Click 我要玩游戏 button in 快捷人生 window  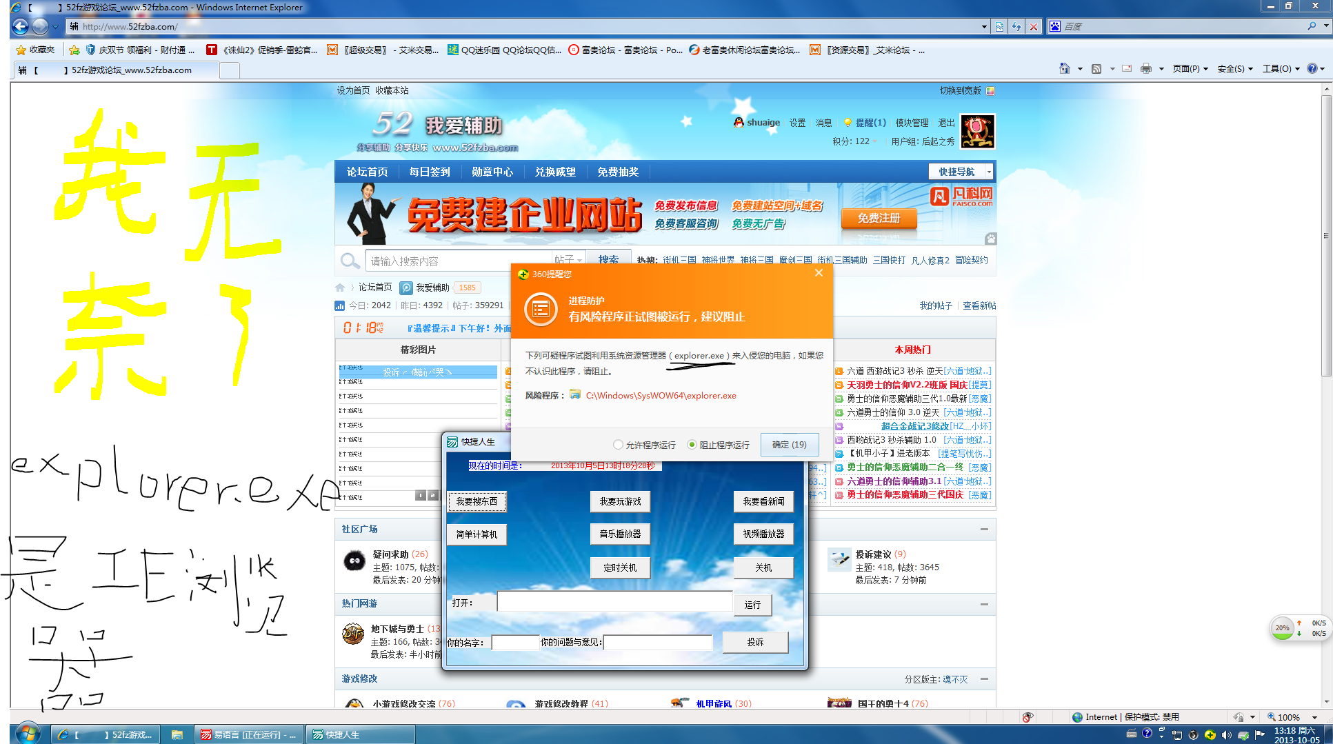pos(620,501)
